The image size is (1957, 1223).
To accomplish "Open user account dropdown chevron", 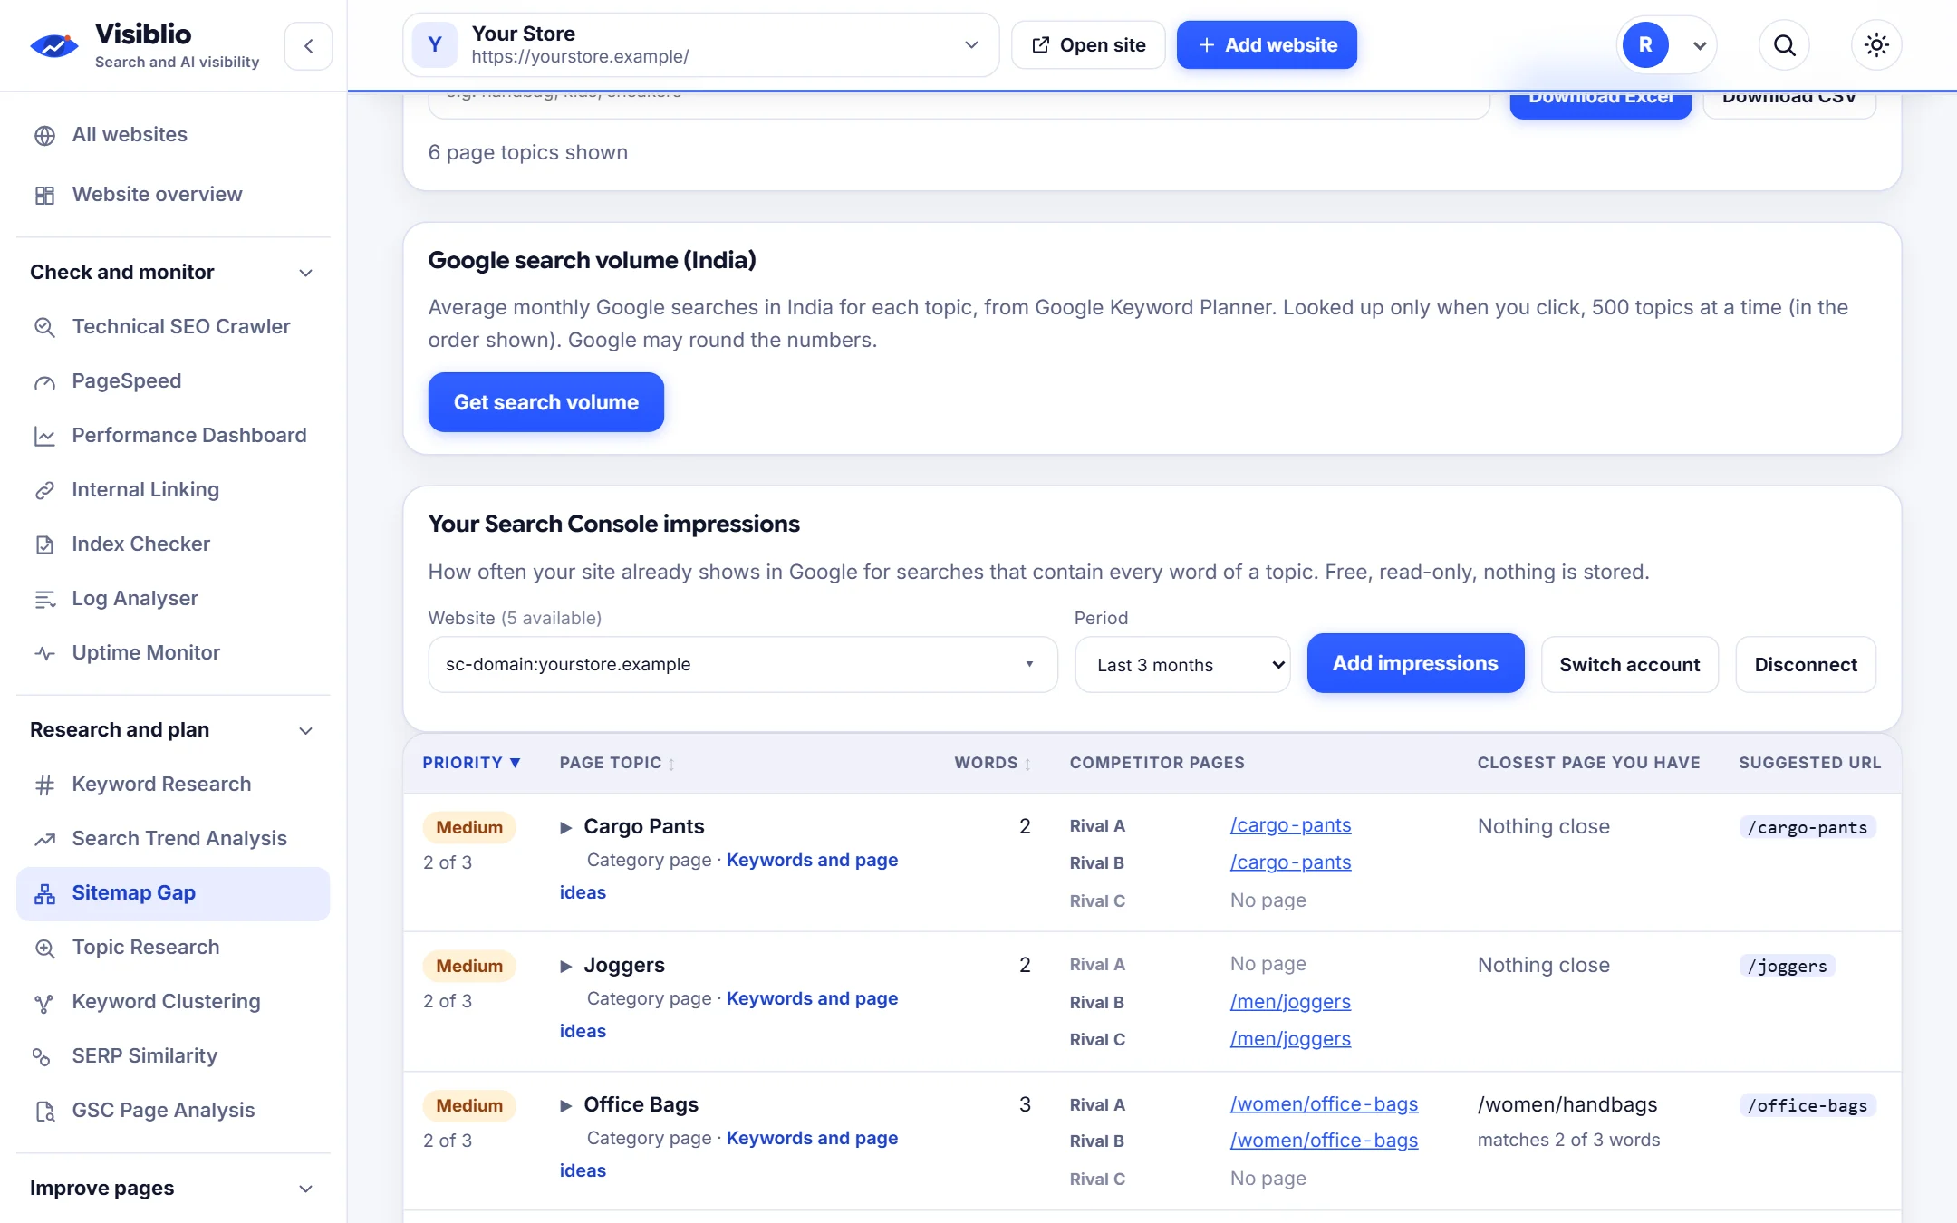I will click(1700, 46).
